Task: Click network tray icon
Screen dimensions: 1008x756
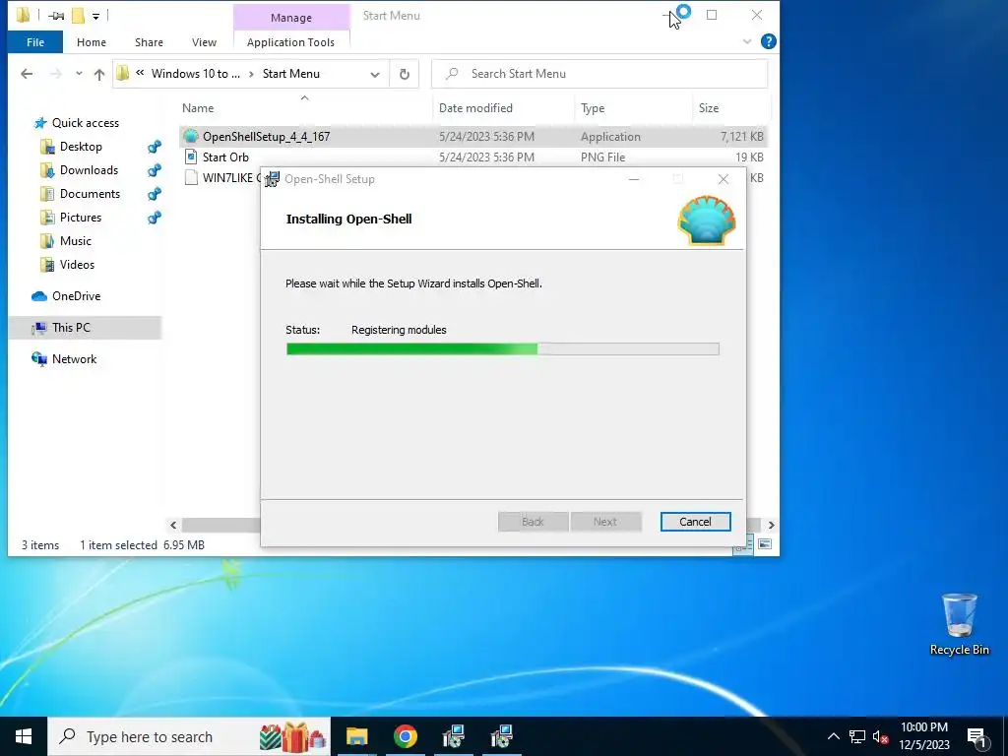Action: (x=857, y=736)
